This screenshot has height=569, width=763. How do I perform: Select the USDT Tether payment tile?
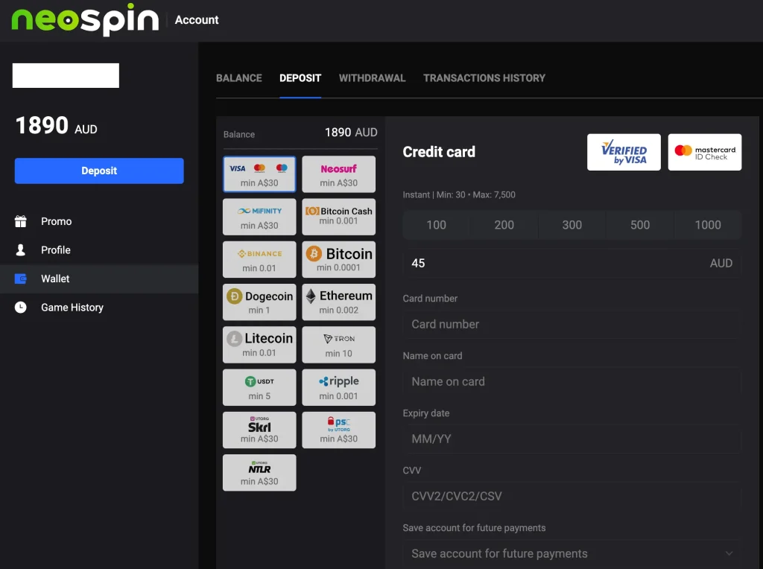tap(259, 387)
